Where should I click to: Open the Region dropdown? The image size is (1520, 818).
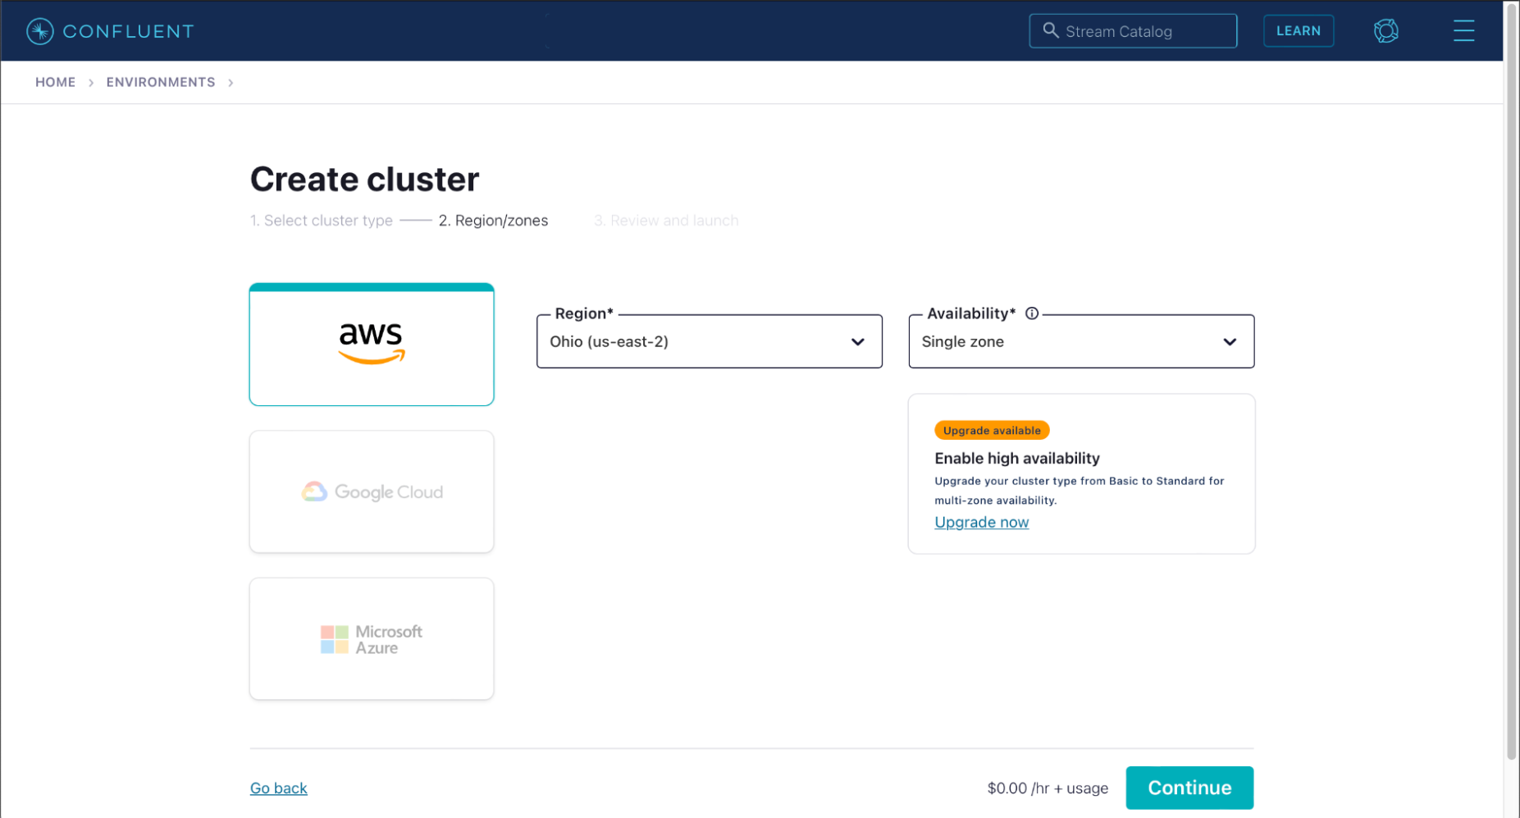pyautogui.click(x=710, y=341)
